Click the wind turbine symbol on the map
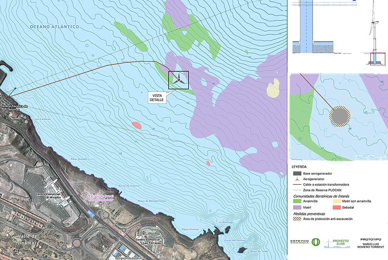 (178, 80)
